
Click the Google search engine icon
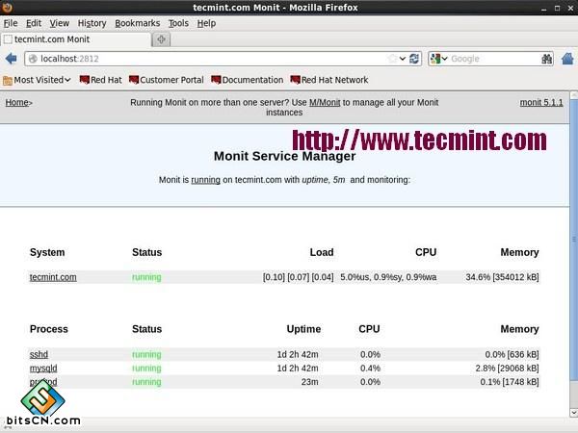pyautogui.click(x=435, y=59)
